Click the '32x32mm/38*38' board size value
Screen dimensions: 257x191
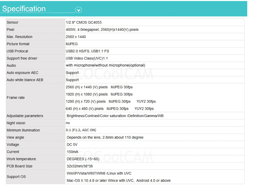click(80, 166)
